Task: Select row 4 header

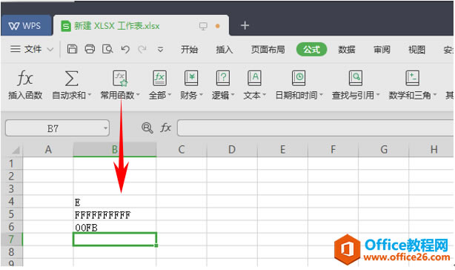Action: [x=11, y=202]
